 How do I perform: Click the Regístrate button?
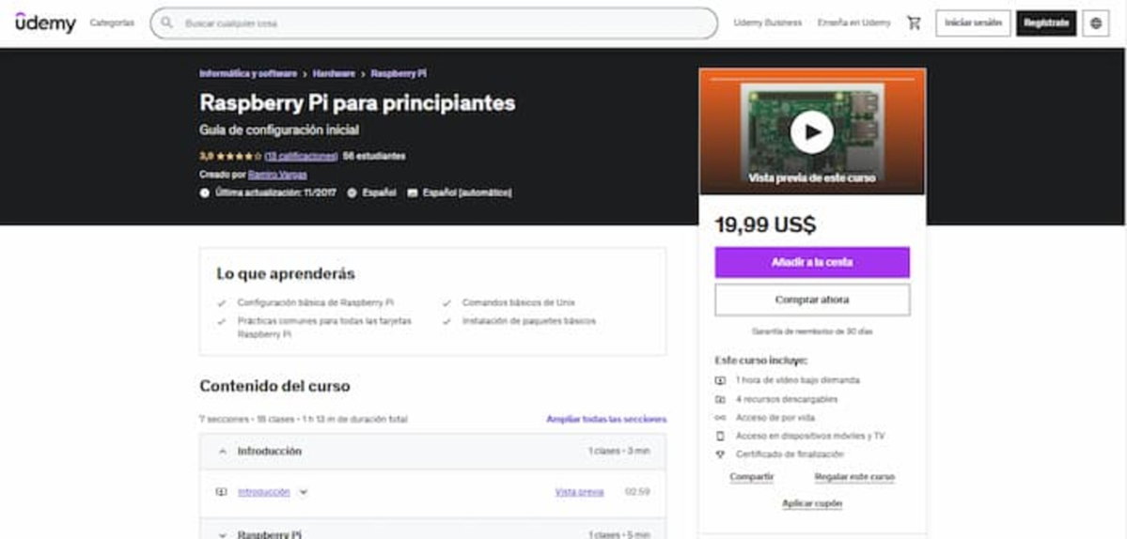pyautogui.click(x=1046, y=23)
